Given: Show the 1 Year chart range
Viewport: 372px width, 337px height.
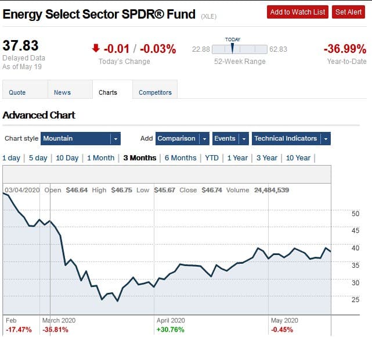Looking at the screenshot, I should click(x=237, y=158).
